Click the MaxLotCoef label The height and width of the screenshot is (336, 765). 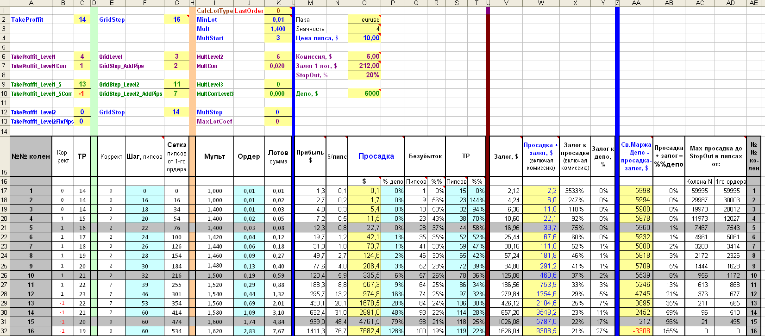215,122
